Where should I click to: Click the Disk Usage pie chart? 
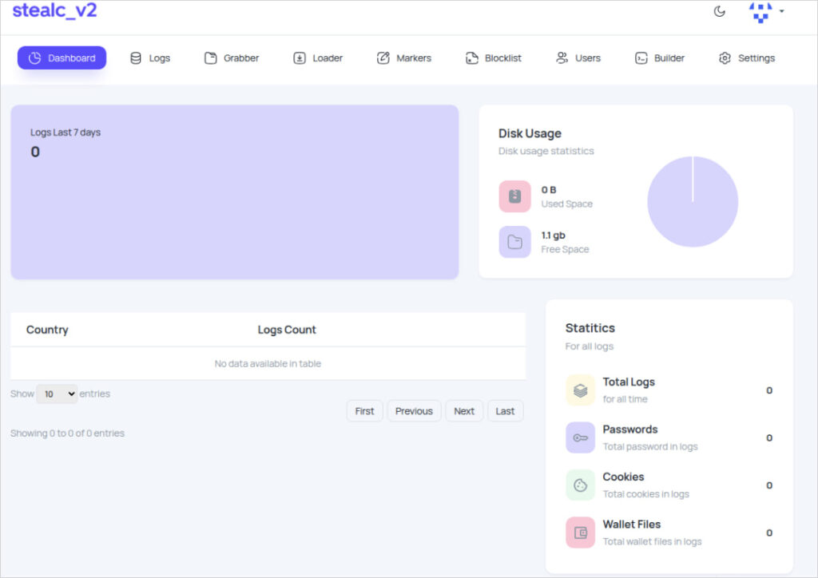pyautogui.click(x=693, y=201)
